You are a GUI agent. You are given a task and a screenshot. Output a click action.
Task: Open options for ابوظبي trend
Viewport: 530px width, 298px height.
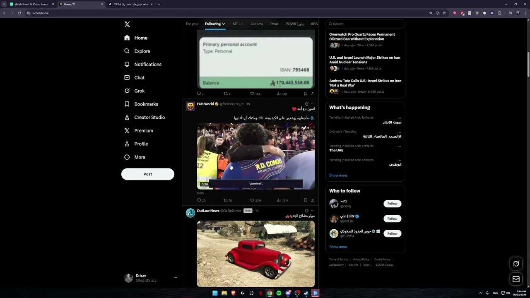coord(399,160)
